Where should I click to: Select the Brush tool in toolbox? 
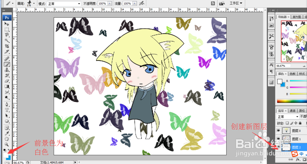tap(7, 64)
